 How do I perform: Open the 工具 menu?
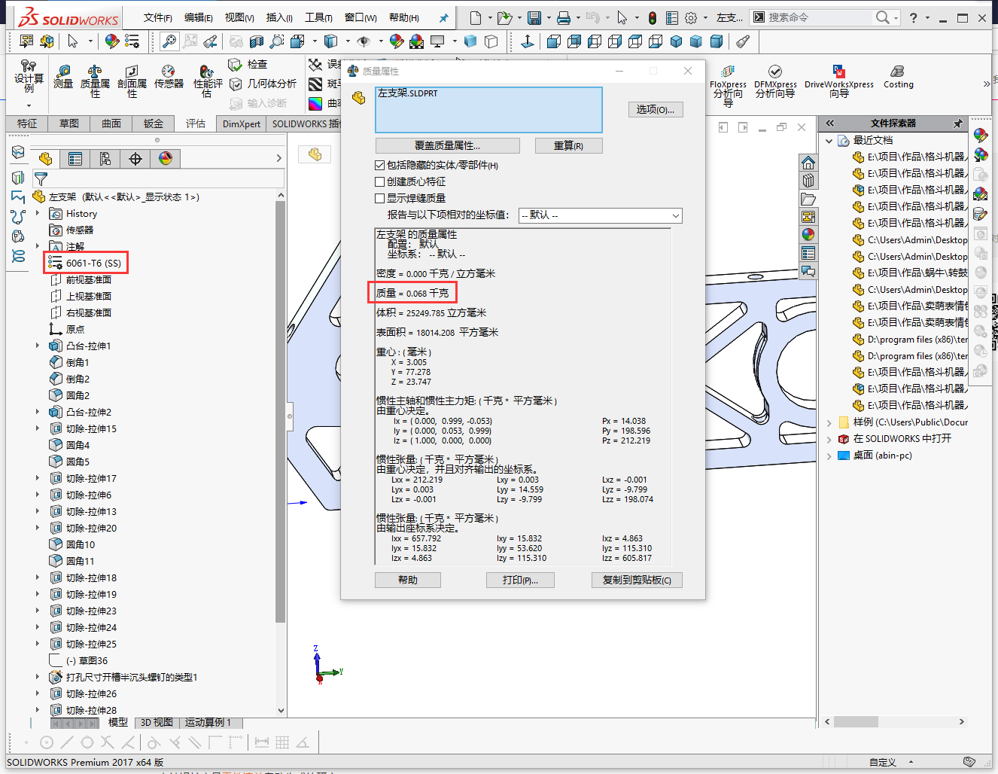318,17
